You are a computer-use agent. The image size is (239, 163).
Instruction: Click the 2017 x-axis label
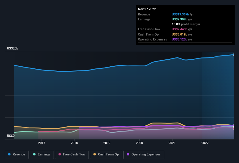tap(42, 143)
